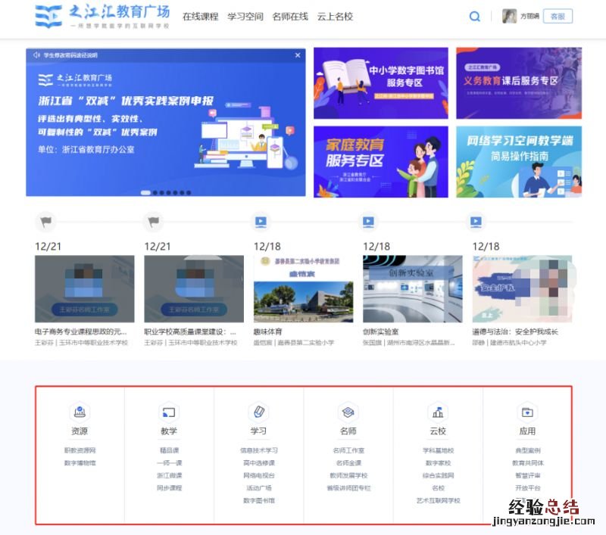This screenshot has height=535, width=606.
Task: Open the 省级讲师团专栏 link
Action: [348, 488]
